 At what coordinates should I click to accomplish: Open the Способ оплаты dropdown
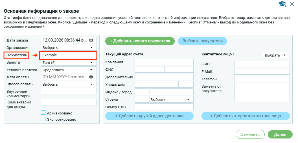pyautogui.click(x=69, y=84)
